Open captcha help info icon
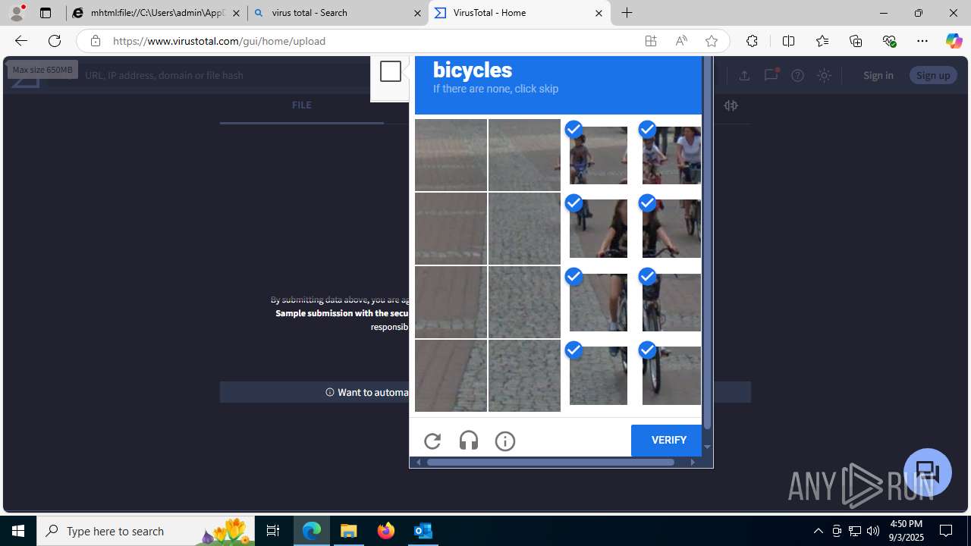 tap(505, 441)
